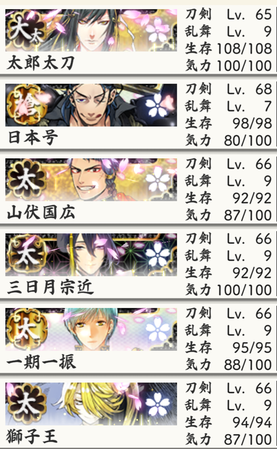Click the sakura flower icon on 獅子王's portrait
The height and width of the screenshot is (449, 277).
pyautogui.click(x=158, y=404)
